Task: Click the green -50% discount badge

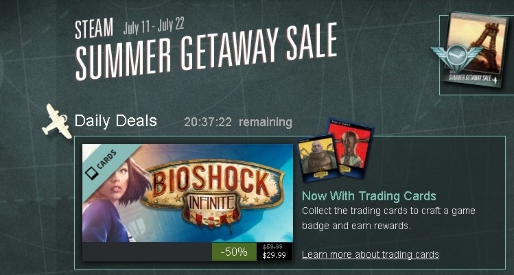Action: tap(234, 252)
